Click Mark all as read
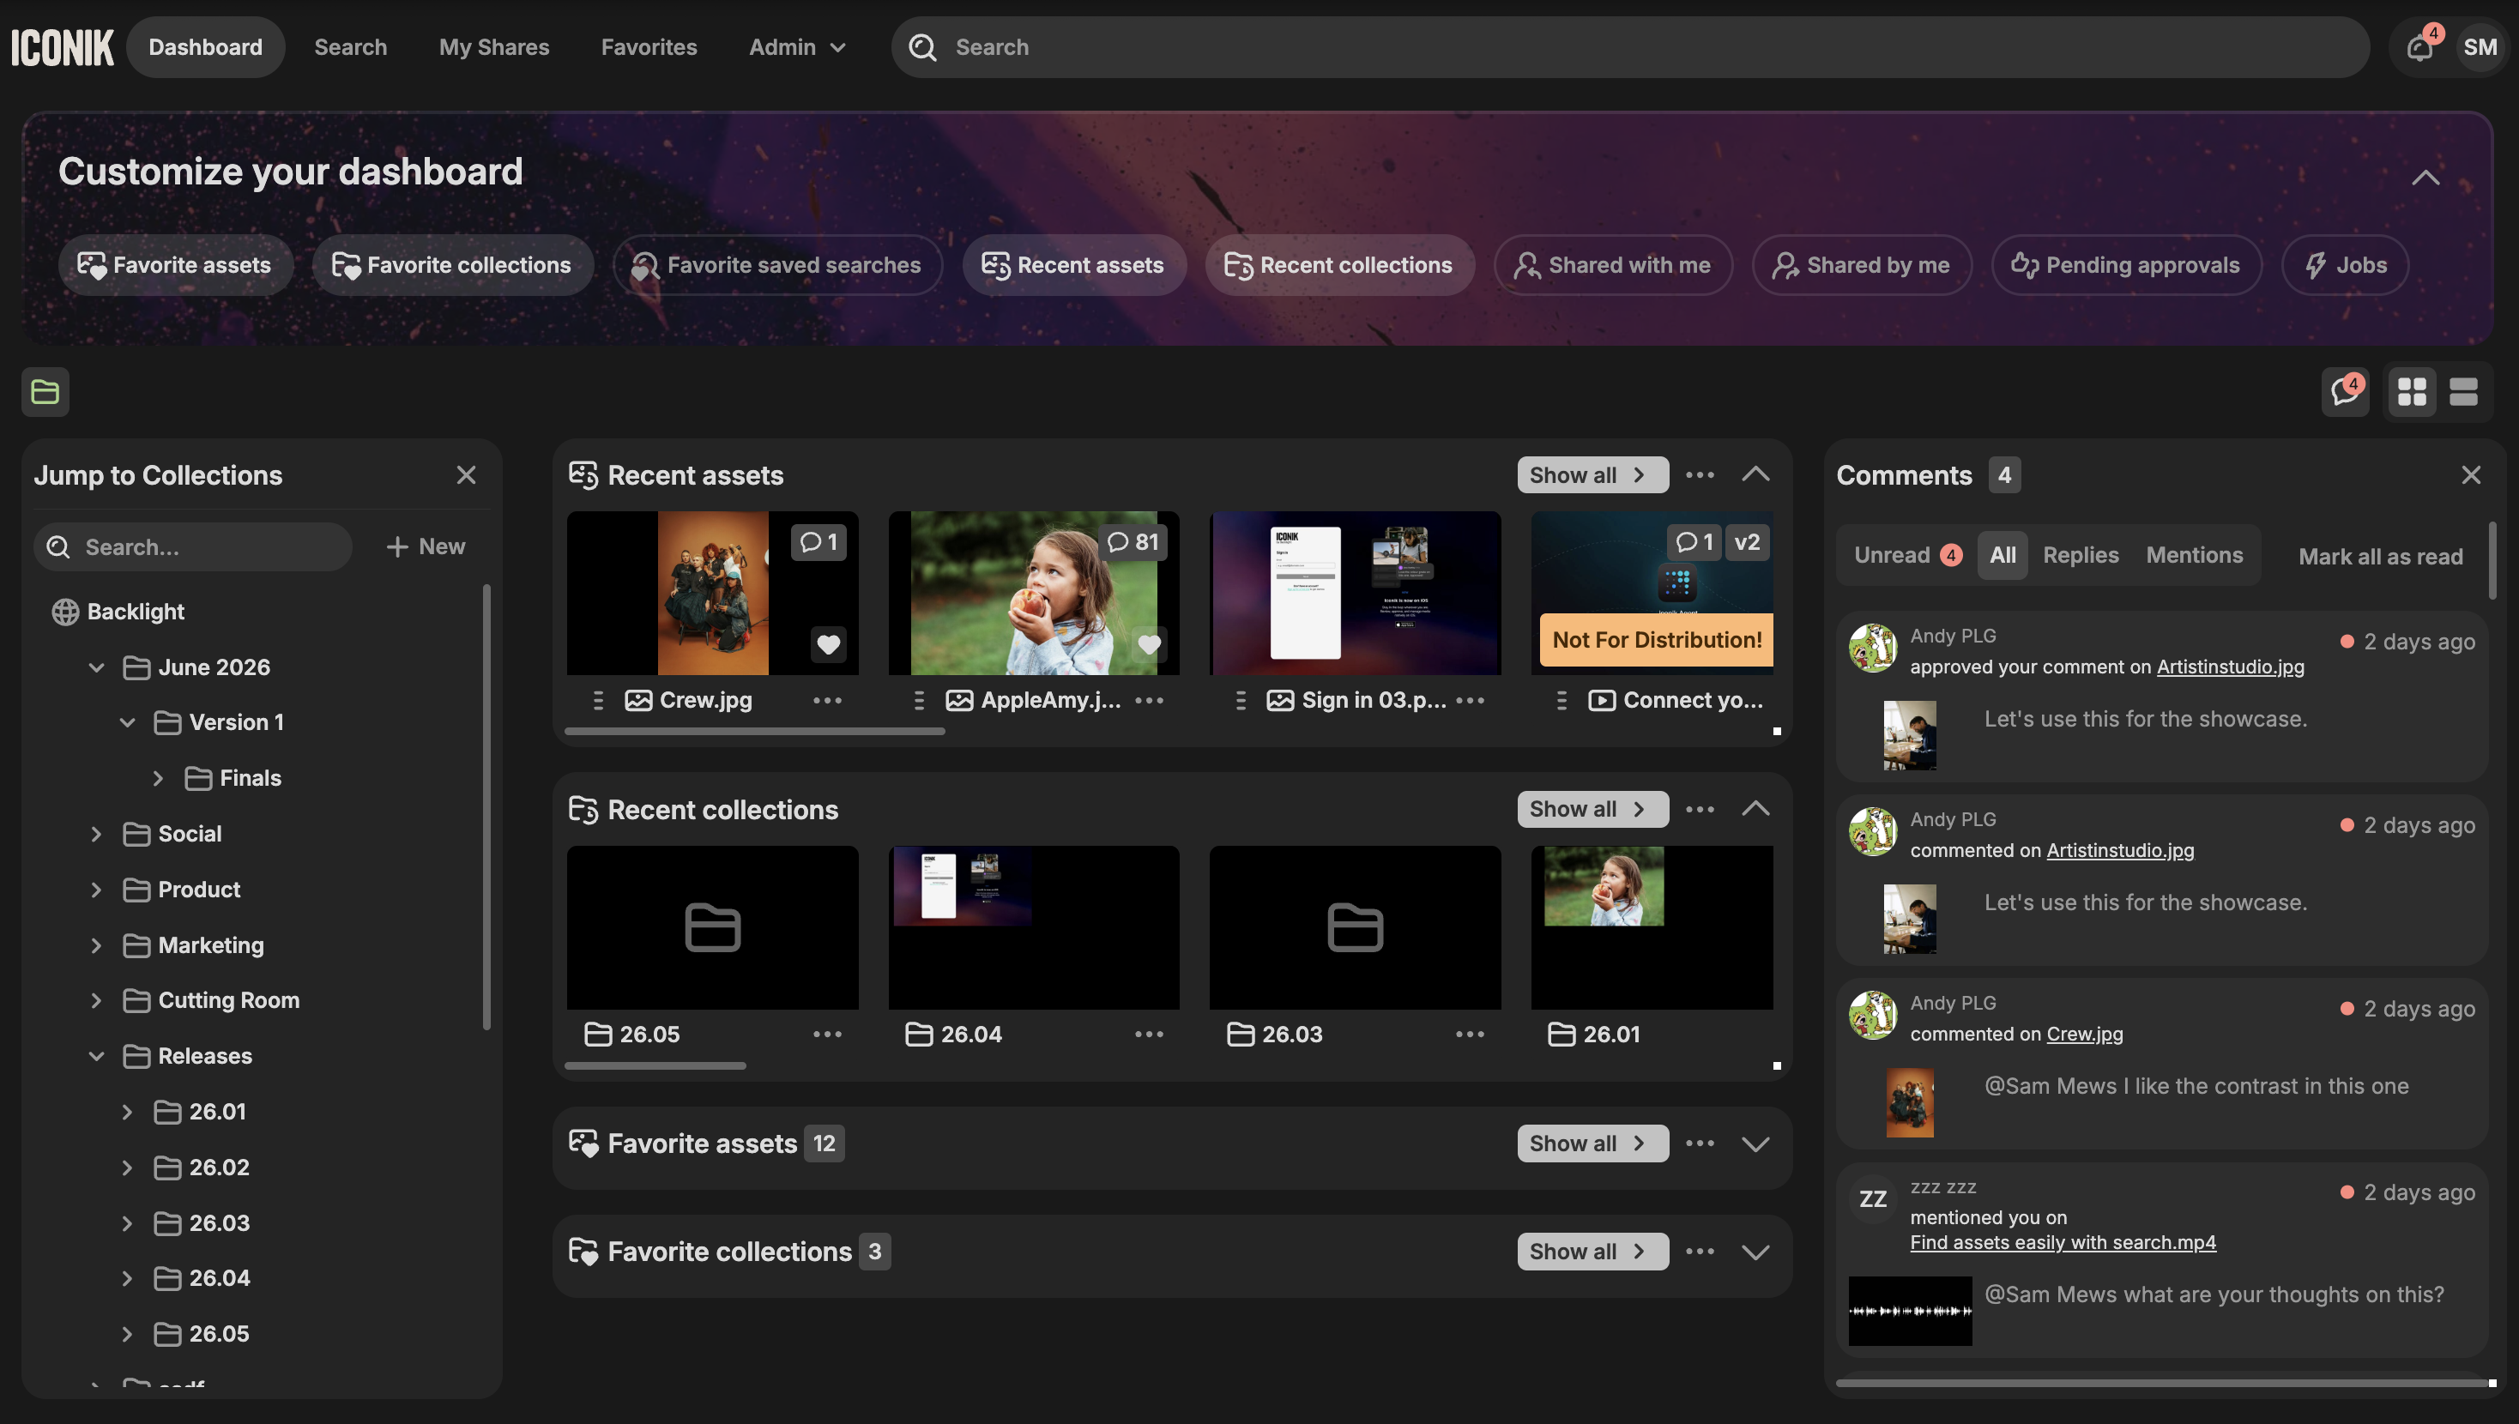The image size is (2519, 1424). (2380, 557)
